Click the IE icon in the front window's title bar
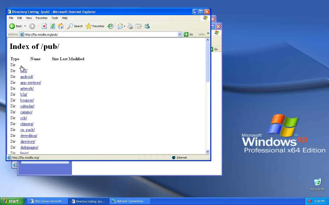This screenshot has height=205, width=329. pyautogui.click(x=9, y=12)
